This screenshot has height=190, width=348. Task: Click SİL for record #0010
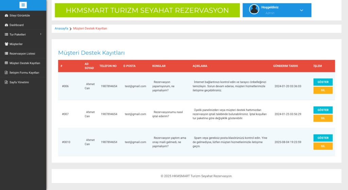323,146
